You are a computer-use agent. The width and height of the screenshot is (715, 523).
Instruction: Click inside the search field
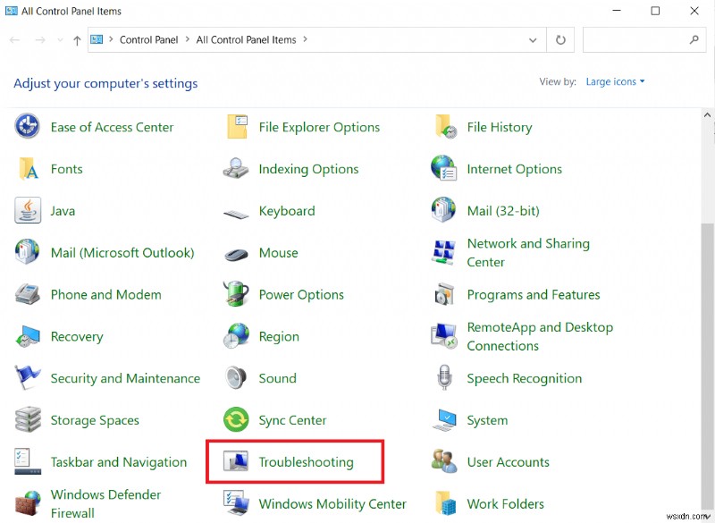(x=643, y=39)
